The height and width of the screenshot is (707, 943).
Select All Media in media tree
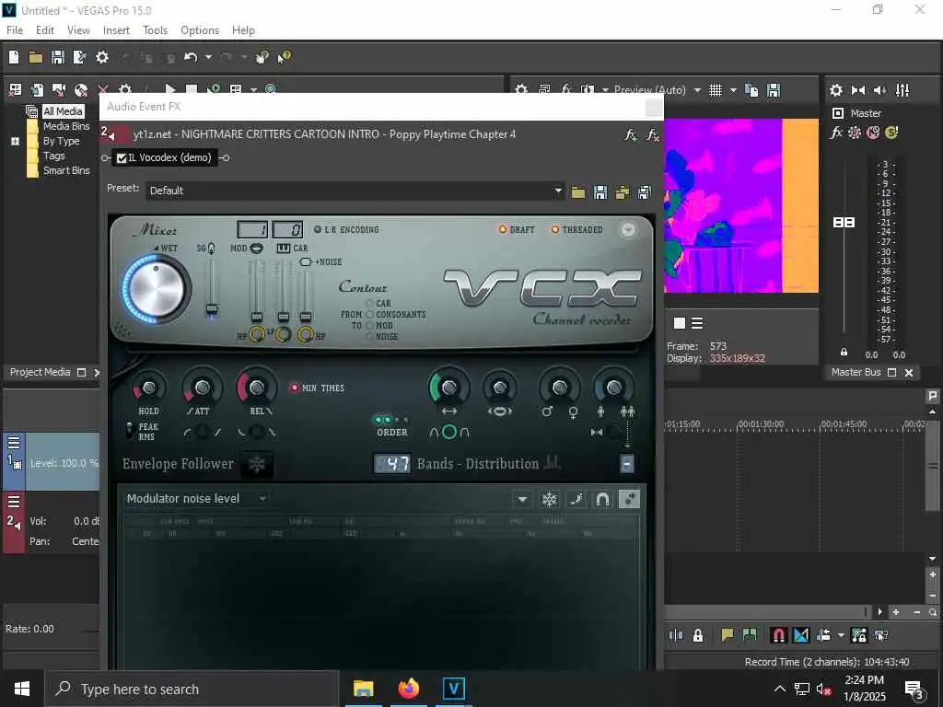63,111
